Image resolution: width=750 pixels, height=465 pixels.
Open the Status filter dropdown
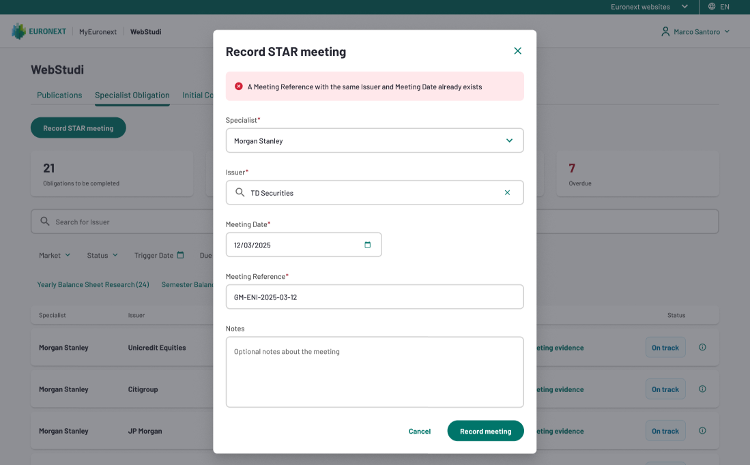[102, 255]
